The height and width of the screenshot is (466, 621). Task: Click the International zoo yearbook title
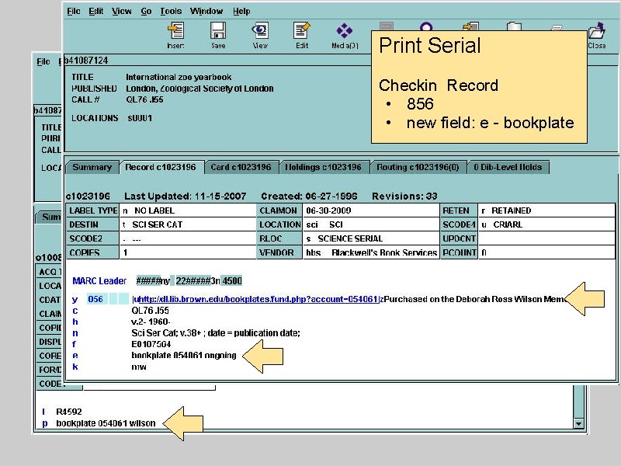[179, 77]
